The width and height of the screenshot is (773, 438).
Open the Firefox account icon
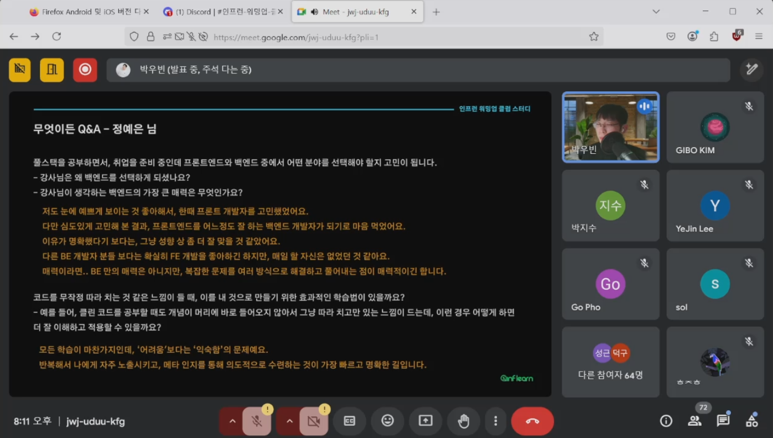point(693,36)
